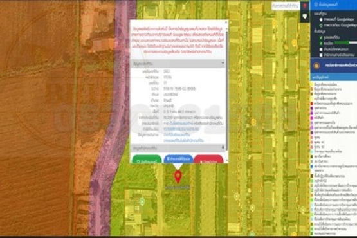Click the round emblem icon in the dark blue bar
Viewport: 357px width, 238px height.
316,66
